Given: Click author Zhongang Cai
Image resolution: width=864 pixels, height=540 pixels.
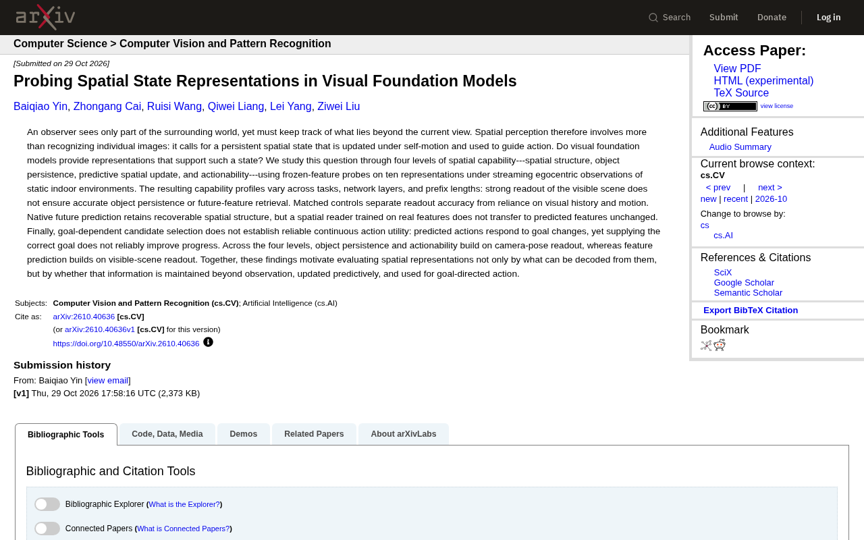Looking at the screenshot, I should 107,107.
